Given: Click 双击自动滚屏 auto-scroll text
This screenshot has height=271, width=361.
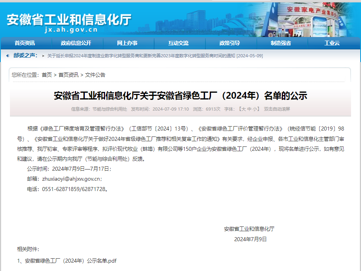Looking at the screenshot, I should (277, 109).
